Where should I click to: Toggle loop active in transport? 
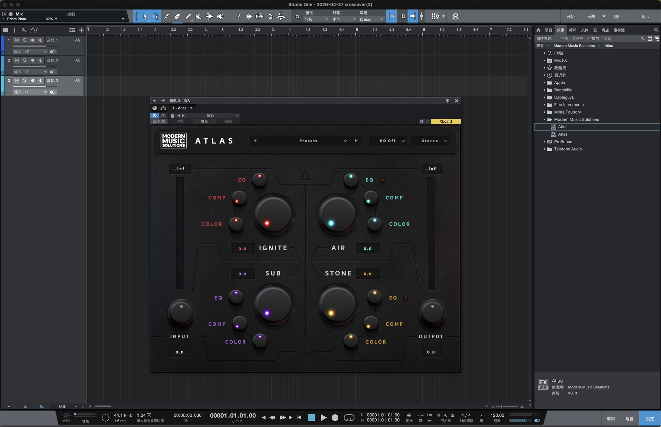(x=349, y=417)
